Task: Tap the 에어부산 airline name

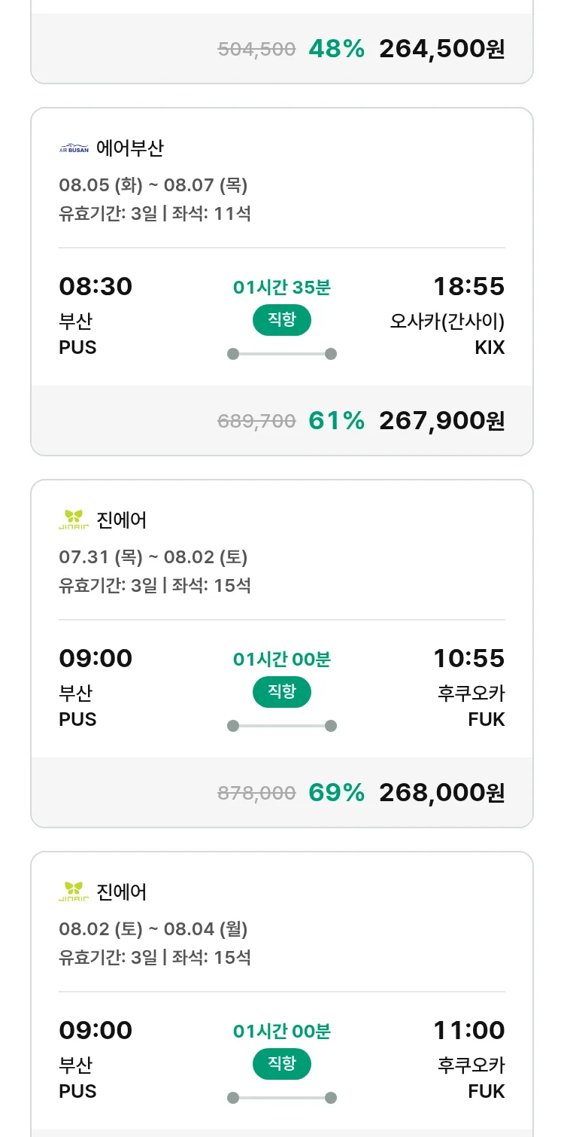Action: click(x=129, y=148)
